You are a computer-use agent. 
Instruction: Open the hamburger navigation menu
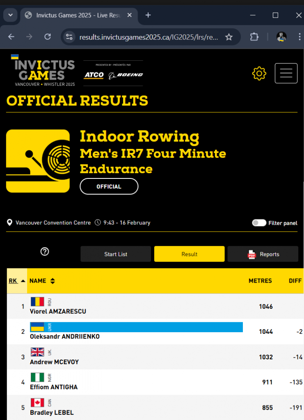[286, 73]
